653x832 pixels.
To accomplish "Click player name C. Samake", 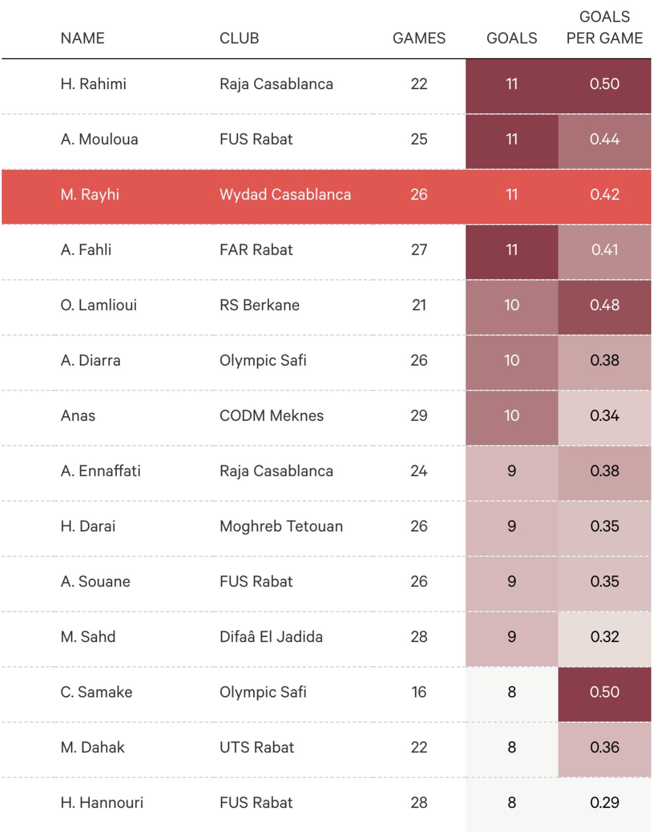I will pyautogui.click(x=96, y=692).
